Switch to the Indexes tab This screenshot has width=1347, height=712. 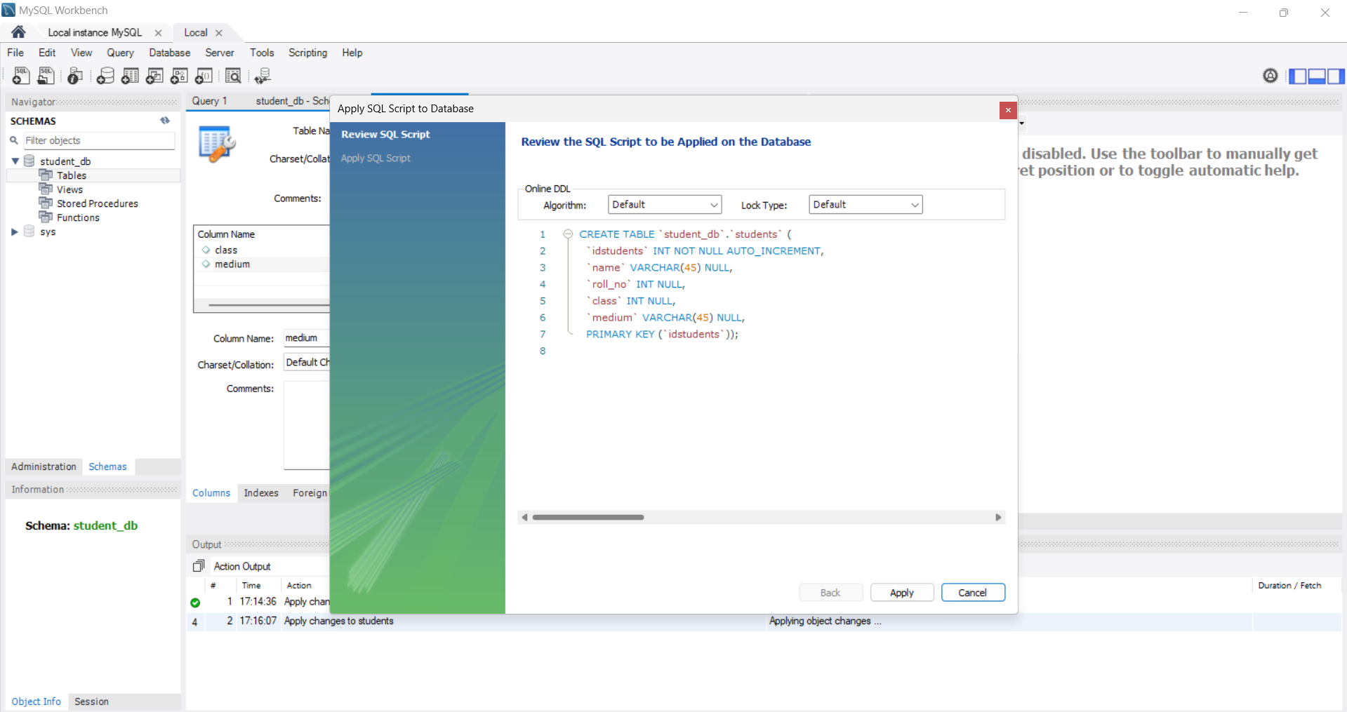pos(261,493)
